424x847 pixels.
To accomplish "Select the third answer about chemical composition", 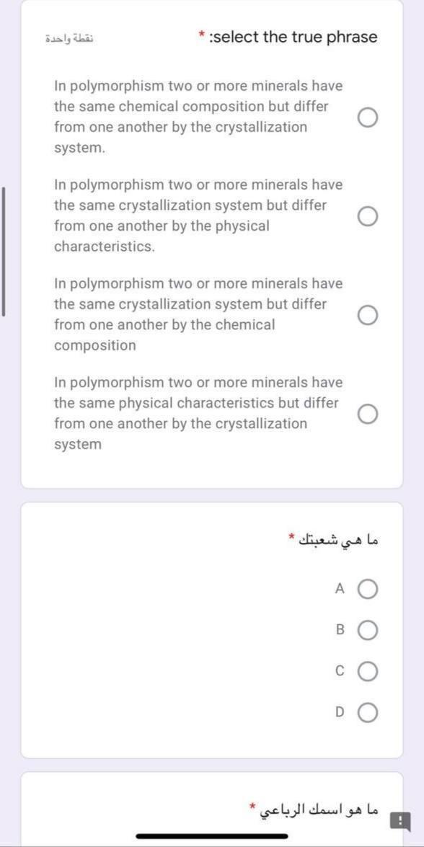I will [368, 314].
